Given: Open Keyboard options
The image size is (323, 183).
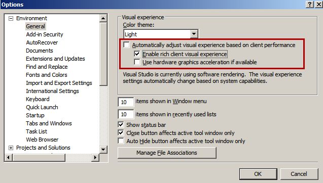Looking at the screenshot, I should [38, 99].
